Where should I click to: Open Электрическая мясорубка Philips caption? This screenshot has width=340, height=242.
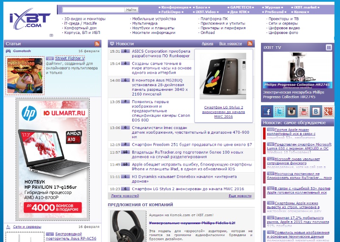click(294, 94)
